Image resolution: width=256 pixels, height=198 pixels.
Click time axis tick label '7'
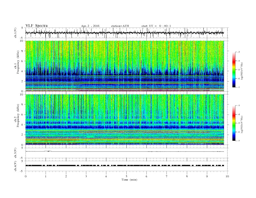[x=167, y=176]
